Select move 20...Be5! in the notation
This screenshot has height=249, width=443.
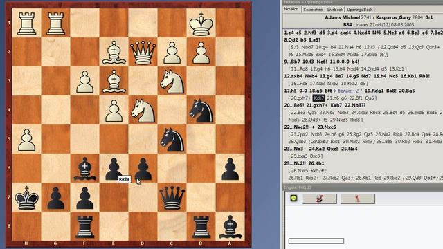(x=294, y=105)
